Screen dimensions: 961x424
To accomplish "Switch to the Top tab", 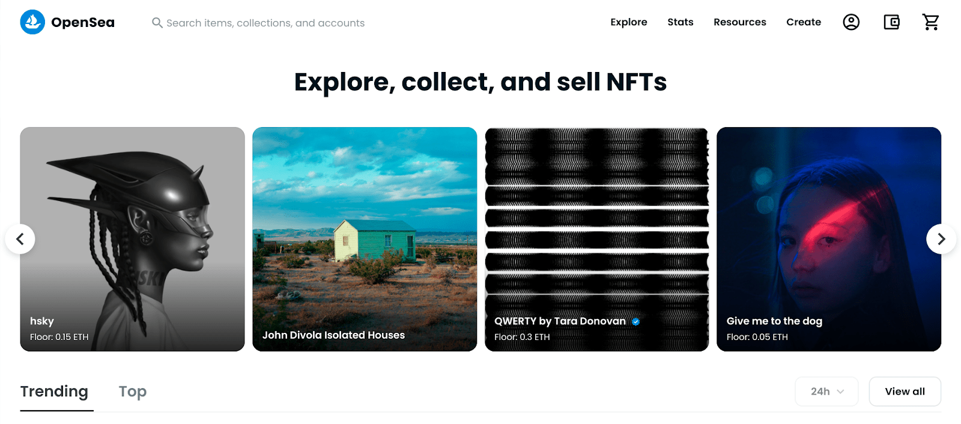I will (133, 392).
